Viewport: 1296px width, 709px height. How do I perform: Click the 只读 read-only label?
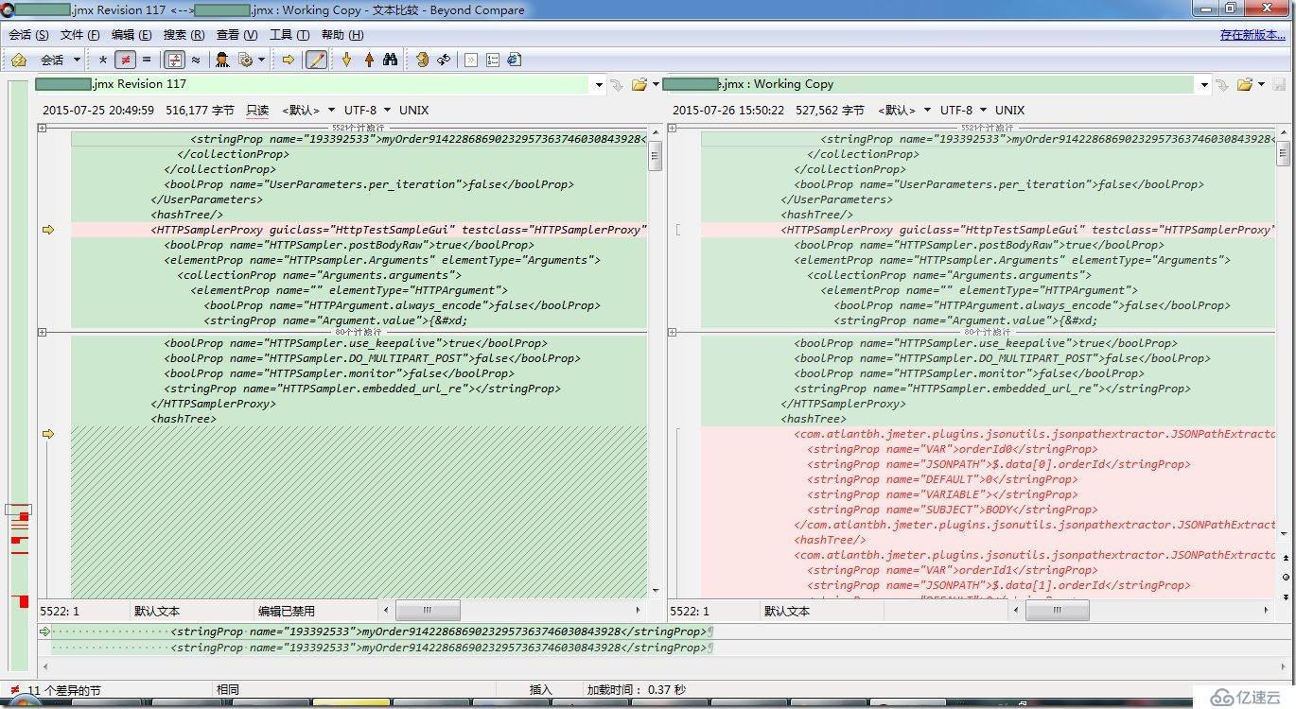tap(257, 111)
